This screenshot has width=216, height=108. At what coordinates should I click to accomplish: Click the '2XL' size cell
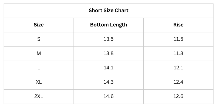pyautogui.click(x=39, y=96)
